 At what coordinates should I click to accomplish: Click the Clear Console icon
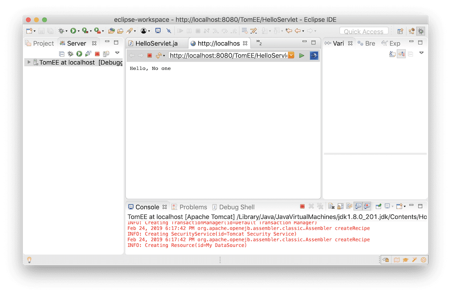[x=331, y=206]
